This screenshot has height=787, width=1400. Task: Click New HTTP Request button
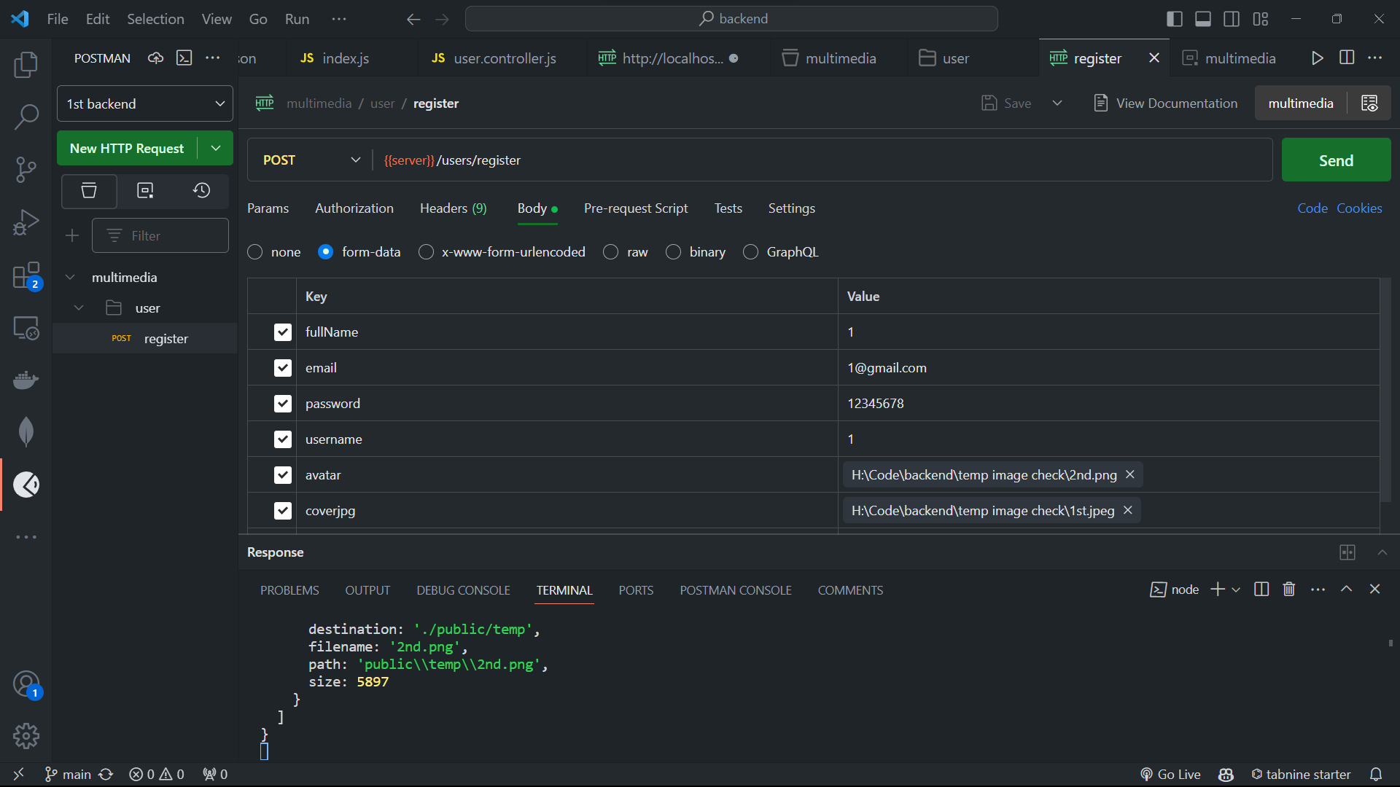click(x=127, y=148)
